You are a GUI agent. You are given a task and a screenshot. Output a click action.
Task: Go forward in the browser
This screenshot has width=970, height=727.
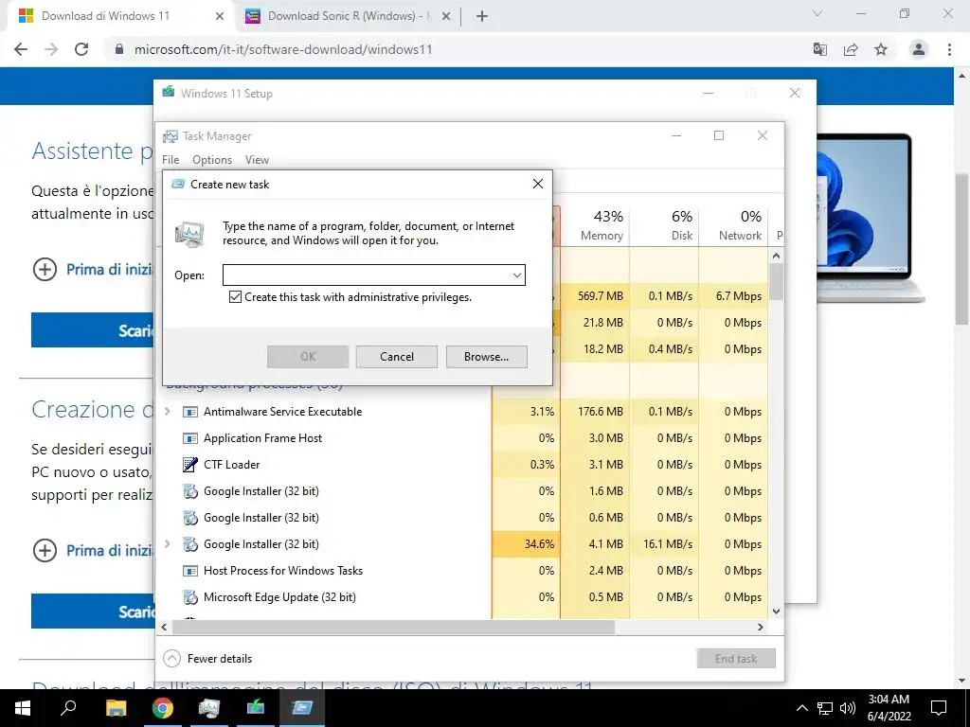(x=51, y=49)
